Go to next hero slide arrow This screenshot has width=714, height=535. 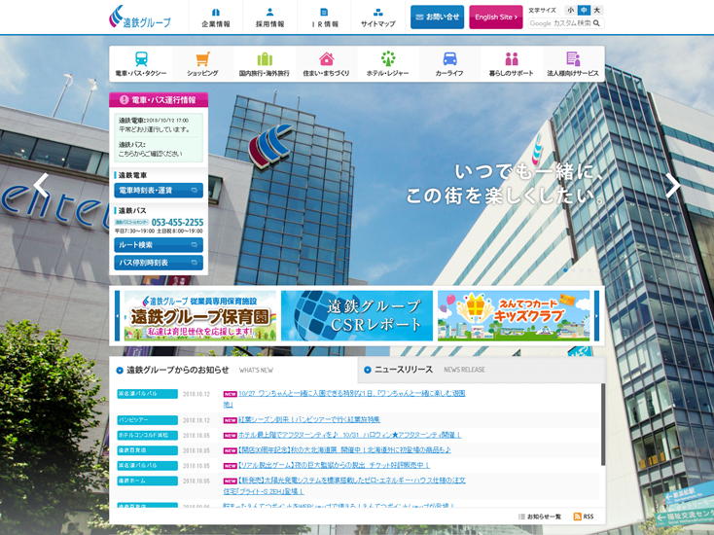(672, 186)
